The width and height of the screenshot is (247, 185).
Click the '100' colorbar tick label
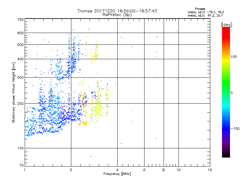point(234,57)
